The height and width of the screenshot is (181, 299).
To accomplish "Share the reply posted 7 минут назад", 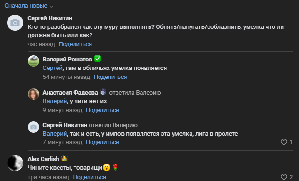I will coord(102,142).
